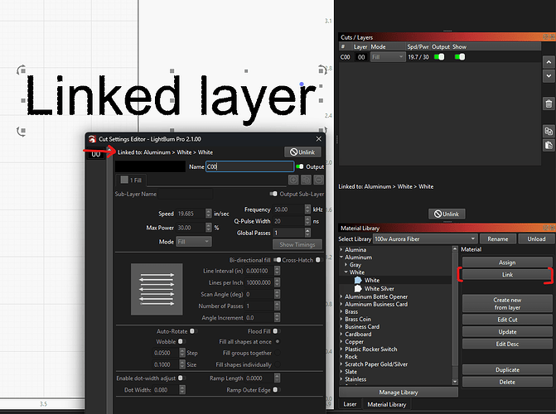The image size is (556, 414).
Task: Expand the Gray thickness node
Action: (346, 264)
